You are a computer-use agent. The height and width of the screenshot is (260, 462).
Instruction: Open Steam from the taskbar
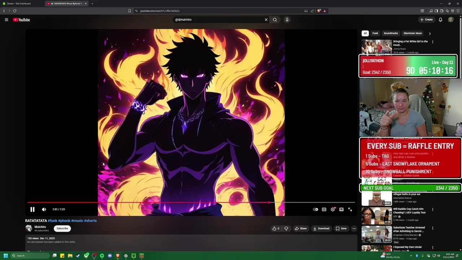click(x=78, y=256)
